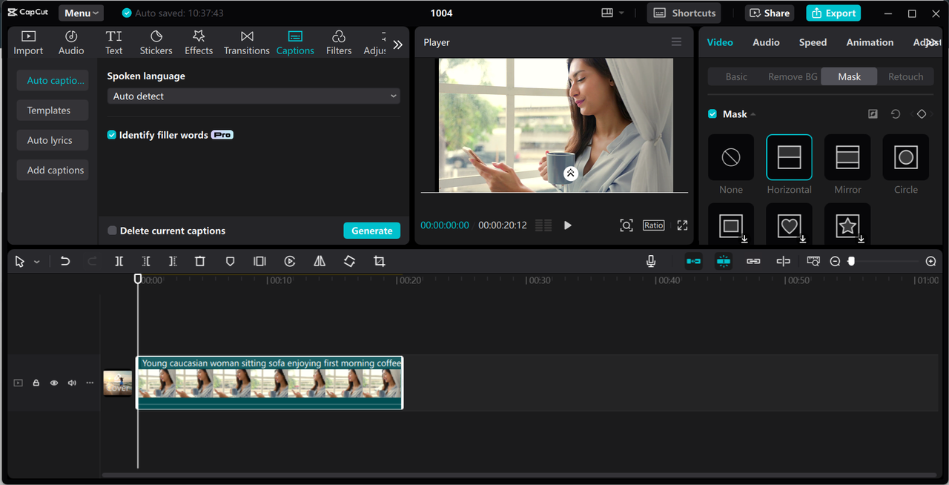949x485 pixels.
Task: Open the Filters tab
Action: tap(339, 43)
